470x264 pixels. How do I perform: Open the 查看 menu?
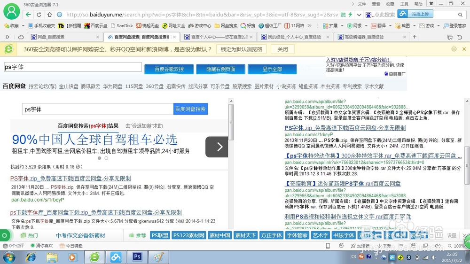(x=376, y=4)
